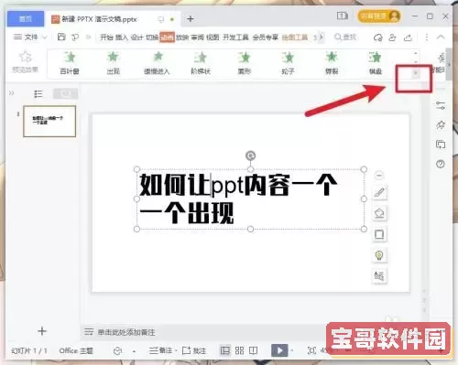Viewport: 458px width, 365px height.
Task: Toggle the 备注 notes pane
Action: pyautogui.click(x=161, y=350)
